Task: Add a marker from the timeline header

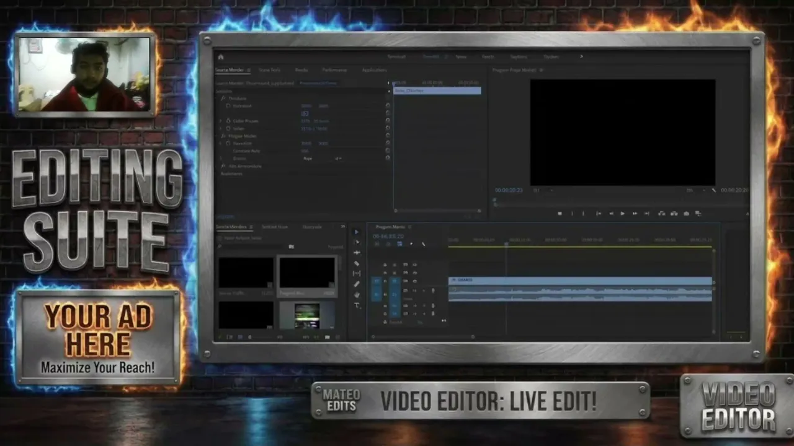Action: [x=411, y=244]
